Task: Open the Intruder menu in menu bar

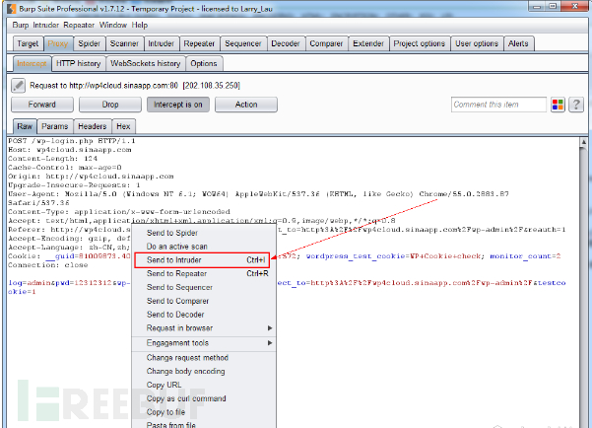Action: point(45,25)
